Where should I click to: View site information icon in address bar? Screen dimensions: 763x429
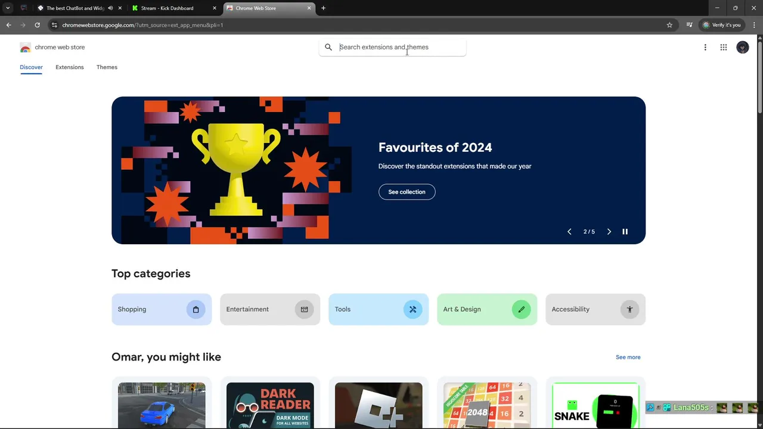coord(54,25)
